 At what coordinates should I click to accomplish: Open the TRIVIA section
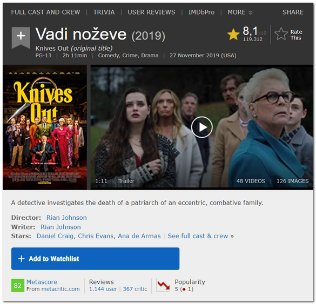tap(104, 12)
